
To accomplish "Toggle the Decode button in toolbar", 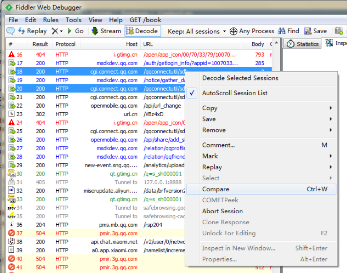I will tap(142, 31).
